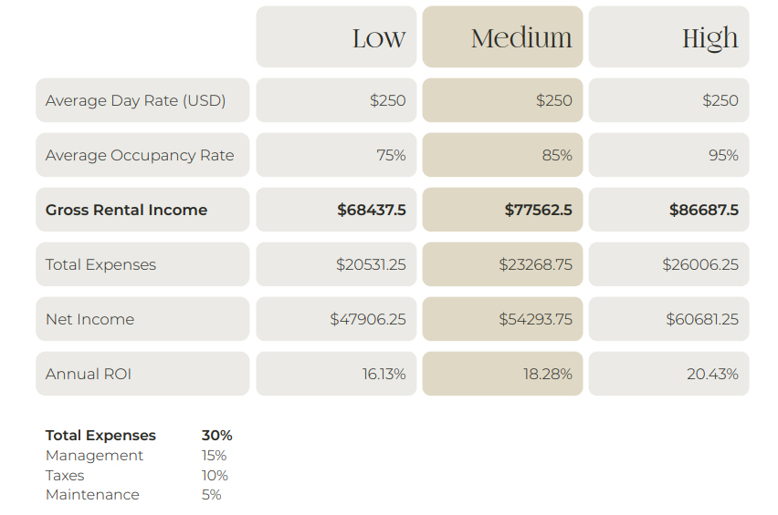The width and height of the screenshot is (778, 515).
Task: Select the Low scenario column header
Action: pyautogui.click(x=336, y=37)
